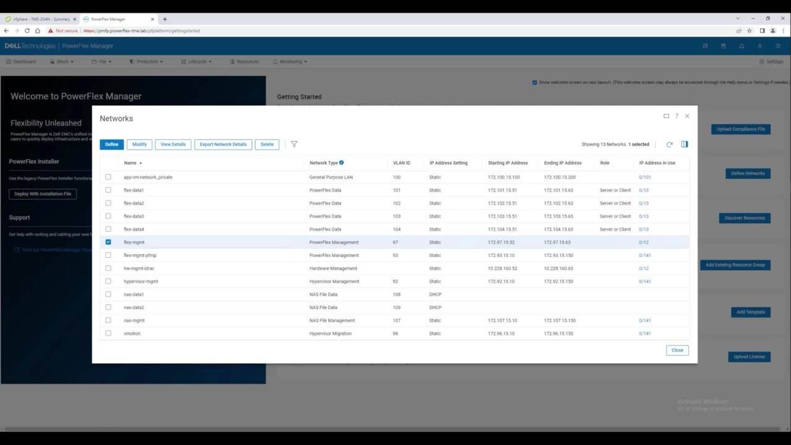Screen dimensions: 791x445
Task: Close the vSphere browser tab
Action: point(75,19)
